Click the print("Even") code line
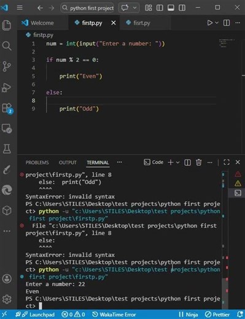 click(x=80, y=76)
